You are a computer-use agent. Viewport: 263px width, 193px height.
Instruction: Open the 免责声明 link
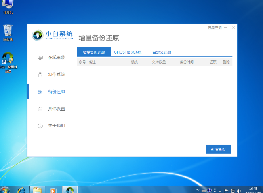[214, 27]
